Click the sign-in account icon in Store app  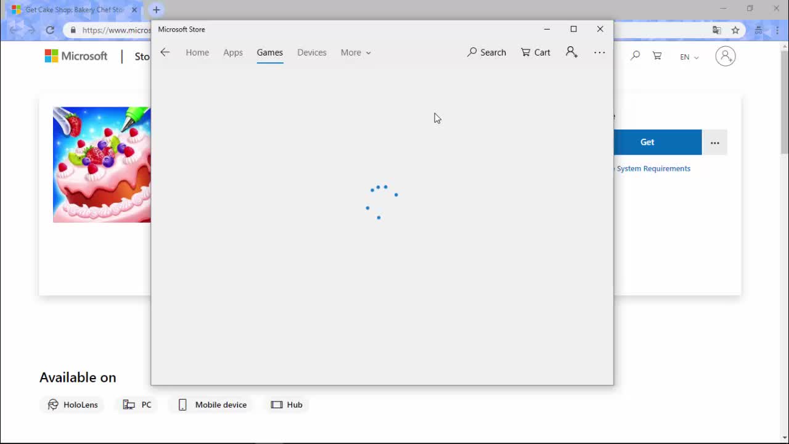(x=571, y=52)
